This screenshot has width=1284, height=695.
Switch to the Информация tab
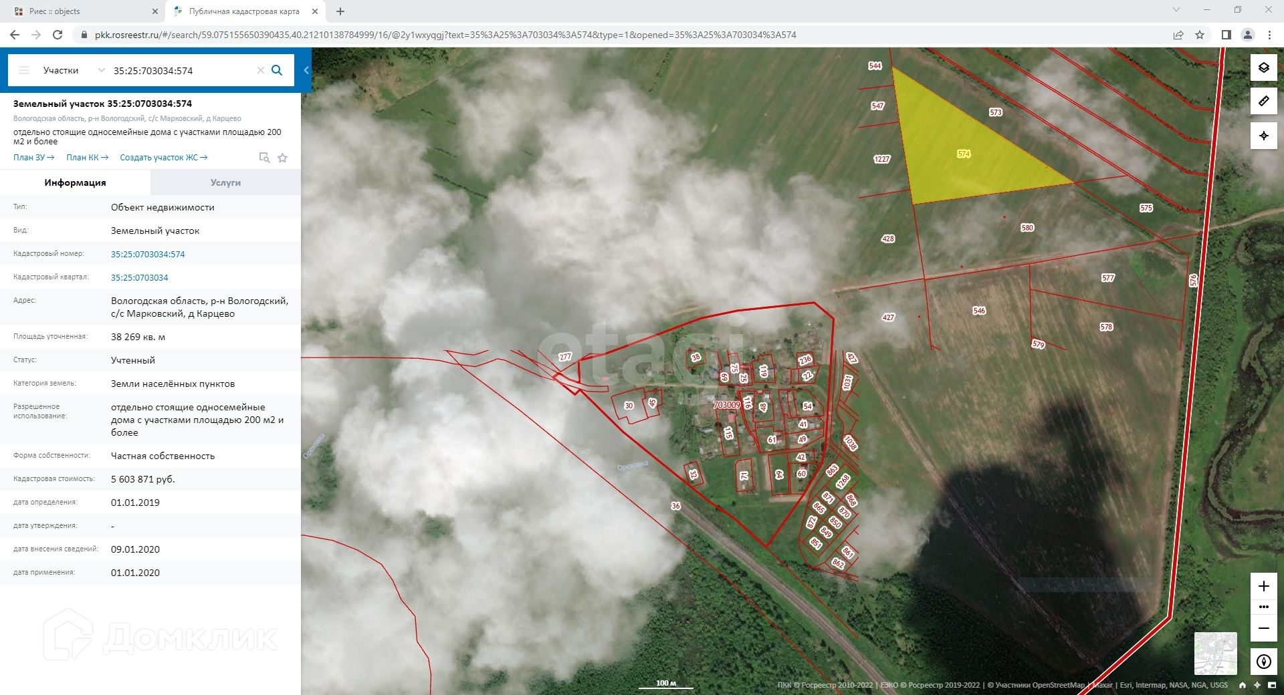point(75,182)
